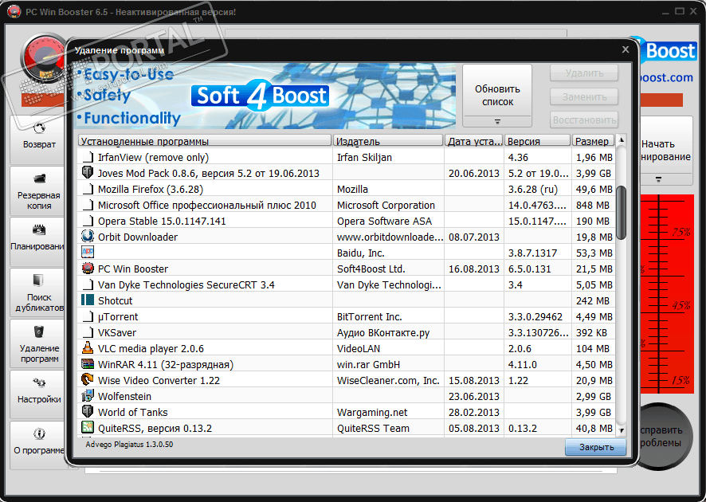Sort by Версия column header
Viewport: 706px width, 502px height.
pyautogui.click(x=538, y=141)
